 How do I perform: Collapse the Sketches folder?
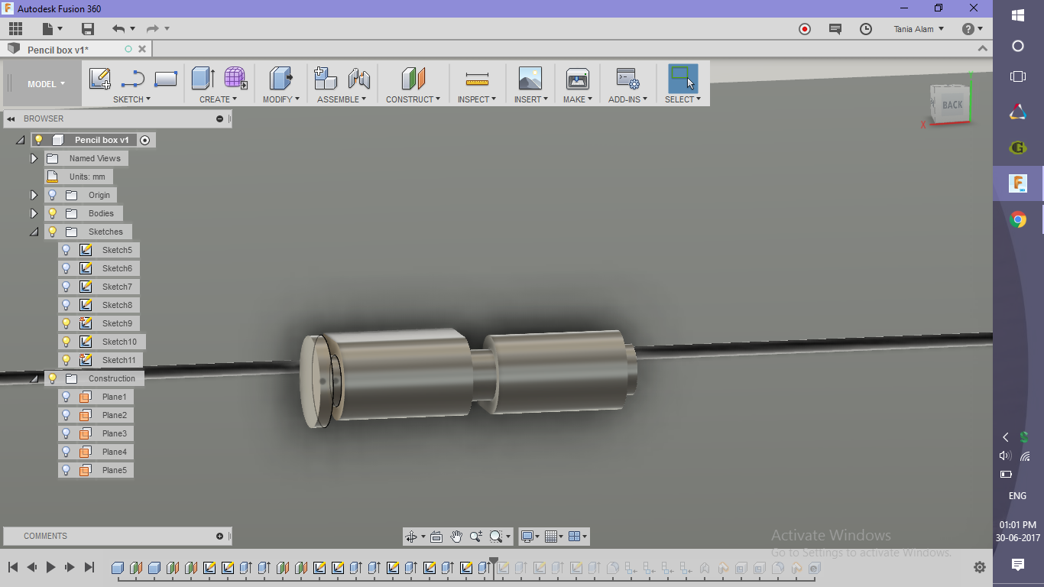(34, 232)
